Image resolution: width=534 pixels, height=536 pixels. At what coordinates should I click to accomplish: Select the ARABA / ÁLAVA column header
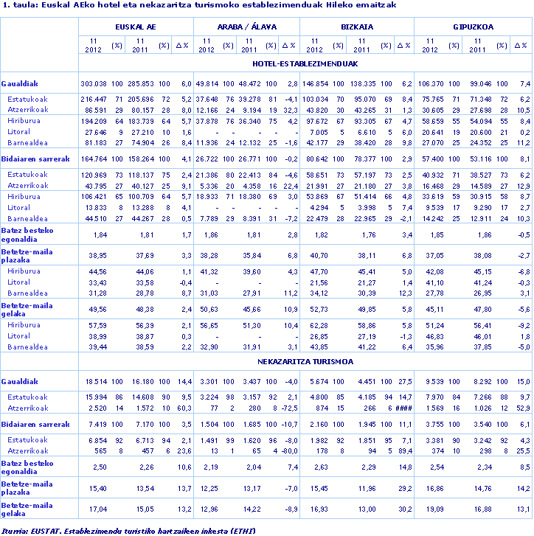246,26
